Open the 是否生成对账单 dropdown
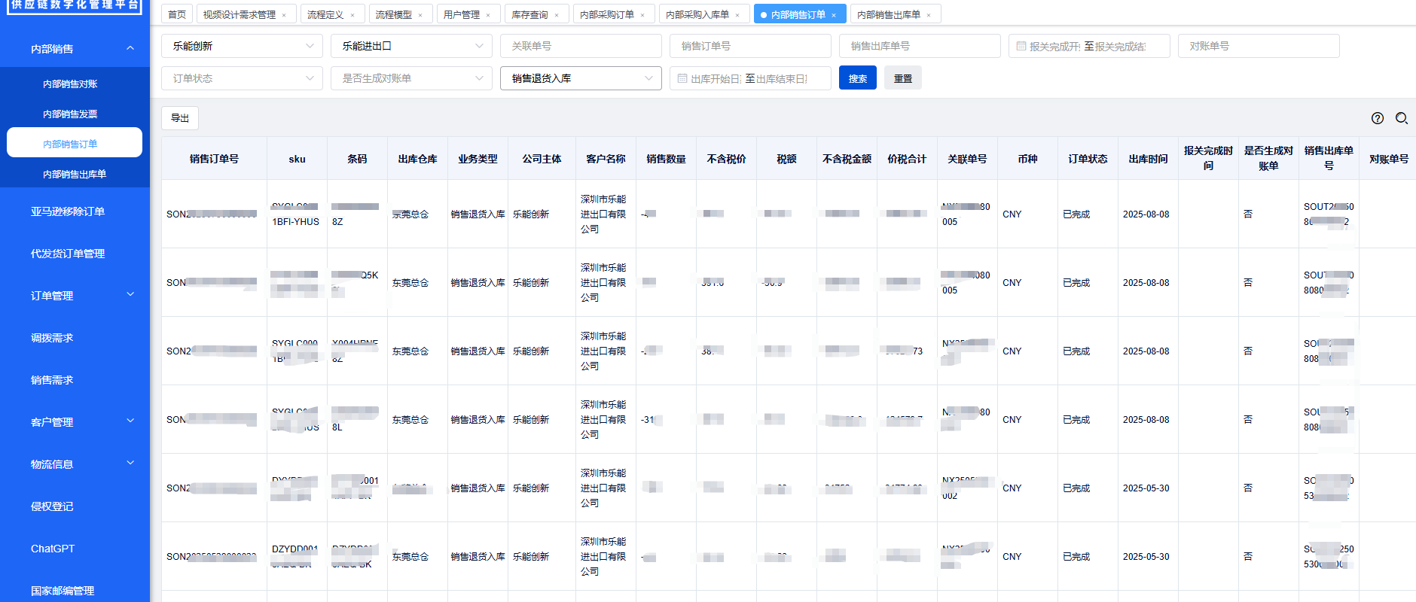 411,78
